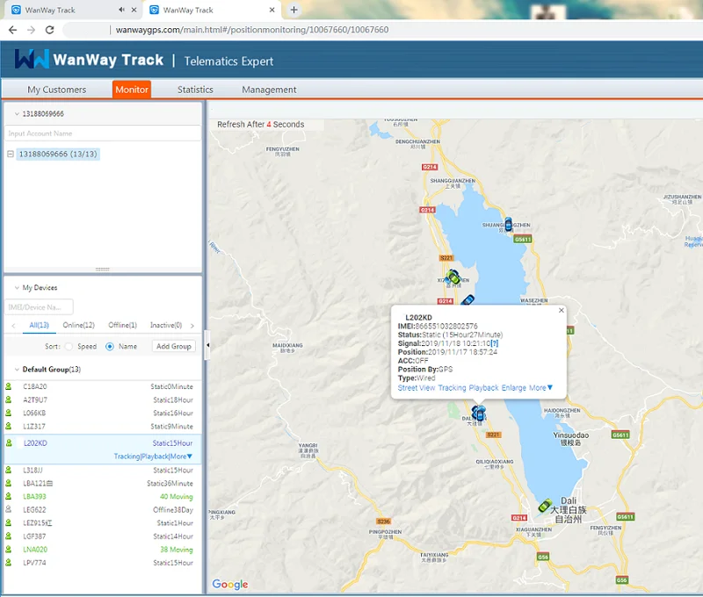Go back with browser back arrow
The image size is (703, 597).
coord(12,30)
